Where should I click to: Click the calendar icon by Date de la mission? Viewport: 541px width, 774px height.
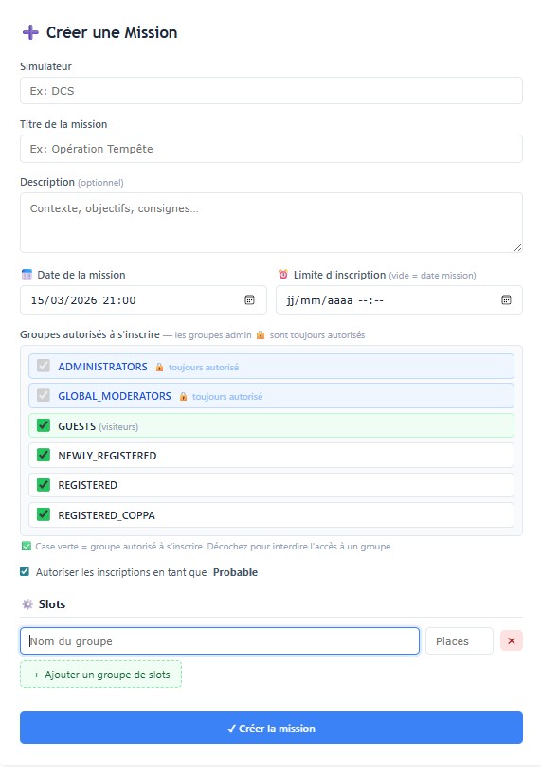[x=27, y=275]
